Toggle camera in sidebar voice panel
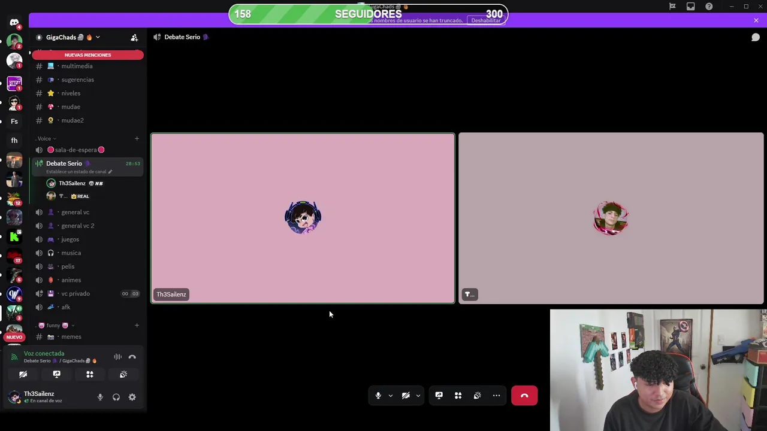This screenshot has height=431, width=767. (x=23, y=375)
